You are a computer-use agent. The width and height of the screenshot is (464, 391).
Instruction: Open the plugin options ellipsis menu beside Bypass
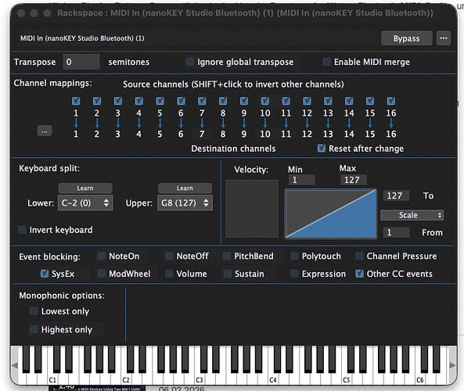[444, 38]
